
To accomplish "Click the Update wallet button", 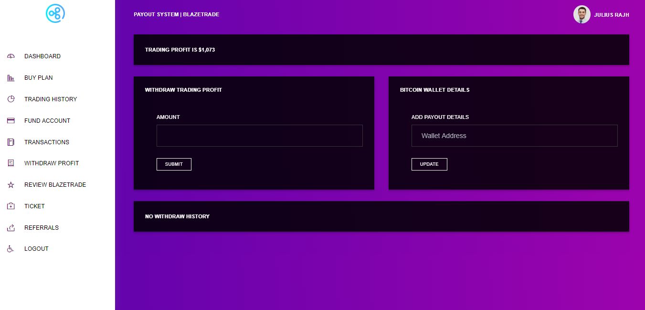I will pos(429,164).
